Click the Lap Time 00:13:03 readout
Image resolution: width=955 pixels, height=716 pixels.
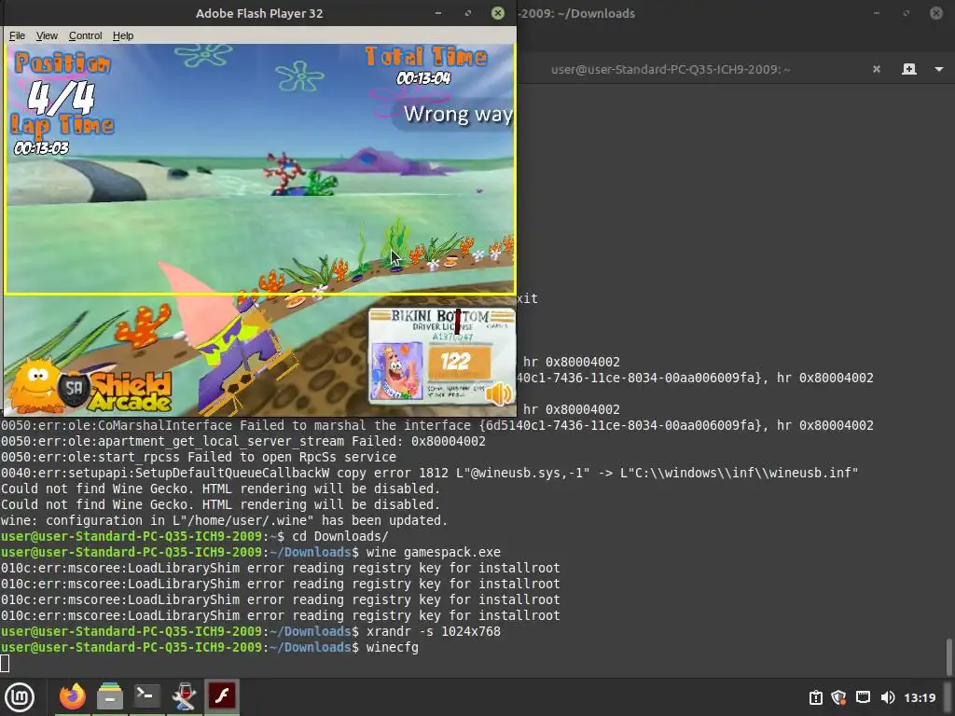pos(41,148)
